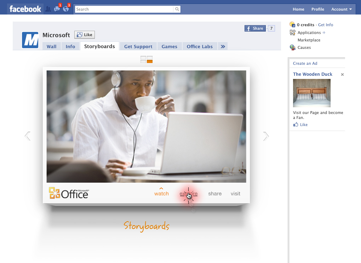361x263 pixels.
Task: Click the share count 7 bubble
Action: [x=271, y=28]
